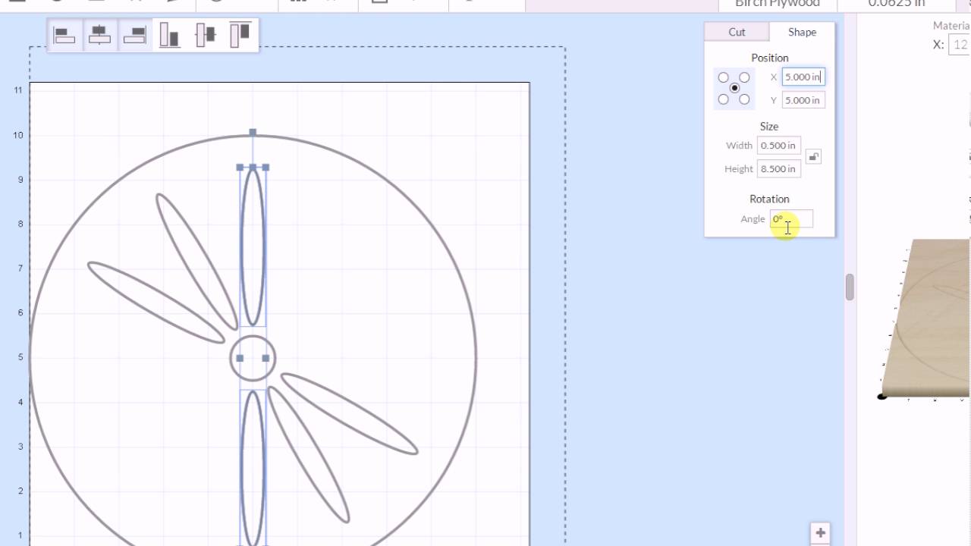Click the top handle of large circle
The width and height of the screenshot is (971, 546).
[x=253, y=133]
